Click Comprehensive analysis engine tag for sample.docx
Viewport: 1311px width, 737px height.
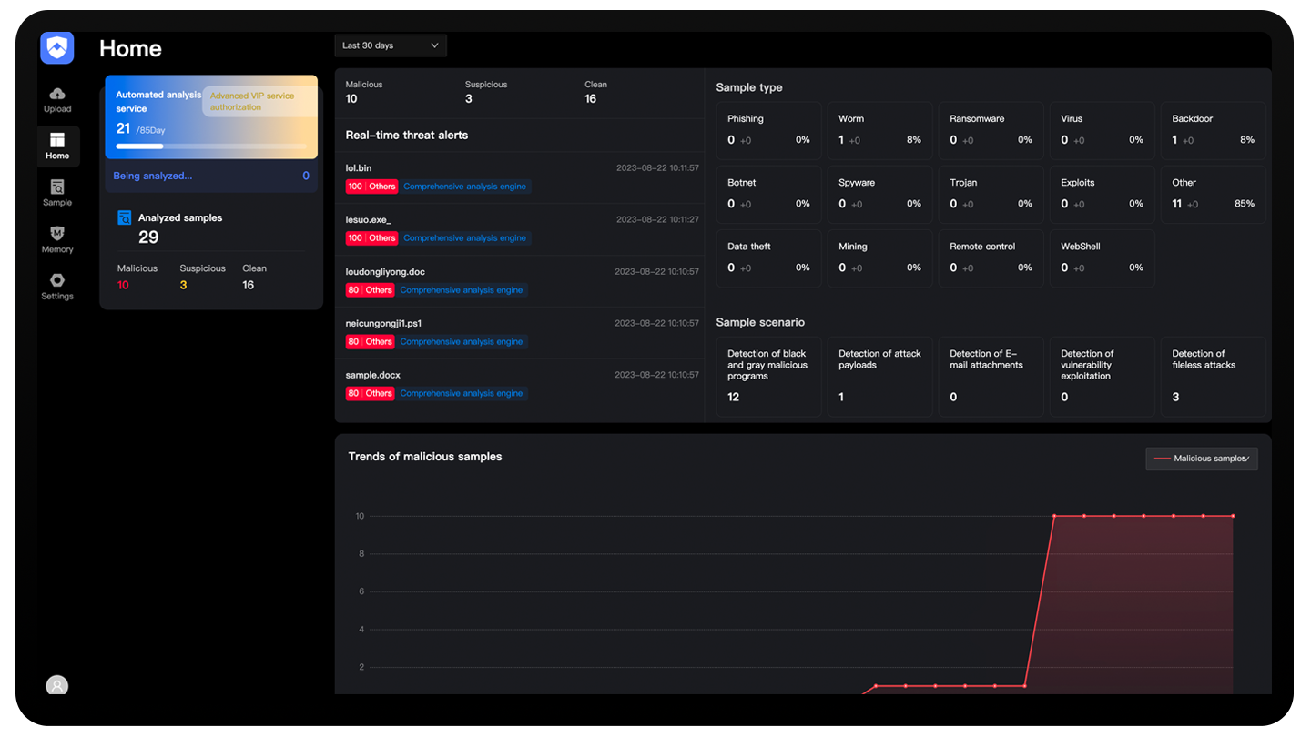click(x=462, y=394)
